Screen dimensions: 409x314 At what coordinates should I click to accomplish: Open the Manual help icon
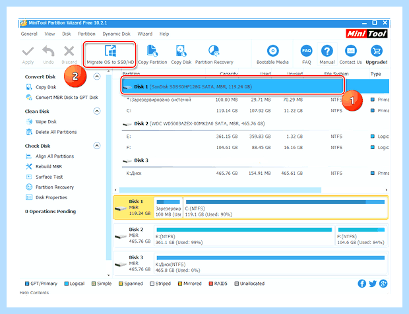(327, 51)
